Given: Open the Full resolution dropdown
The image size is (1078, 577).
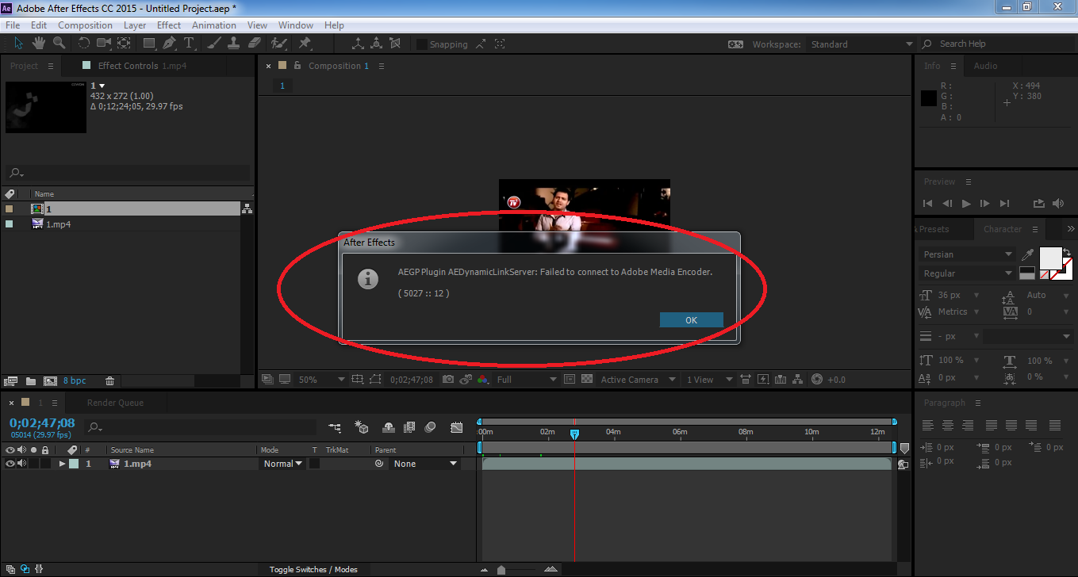Looking at the screenshot, I should tap(527, 380).
